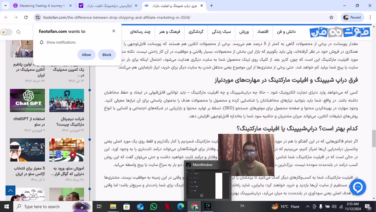Image resolution: width=376 pixels, height=212 pixels.
Task: Open Task View on the taskbar
Action: 99,207
